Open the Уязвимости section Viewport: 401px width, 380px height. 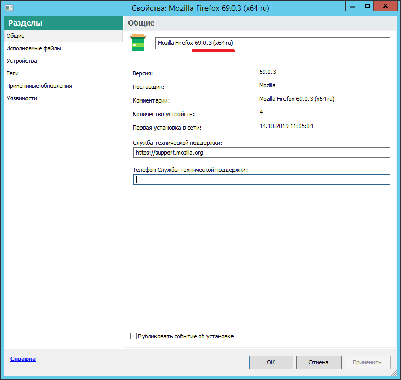(x=22, y=99)
